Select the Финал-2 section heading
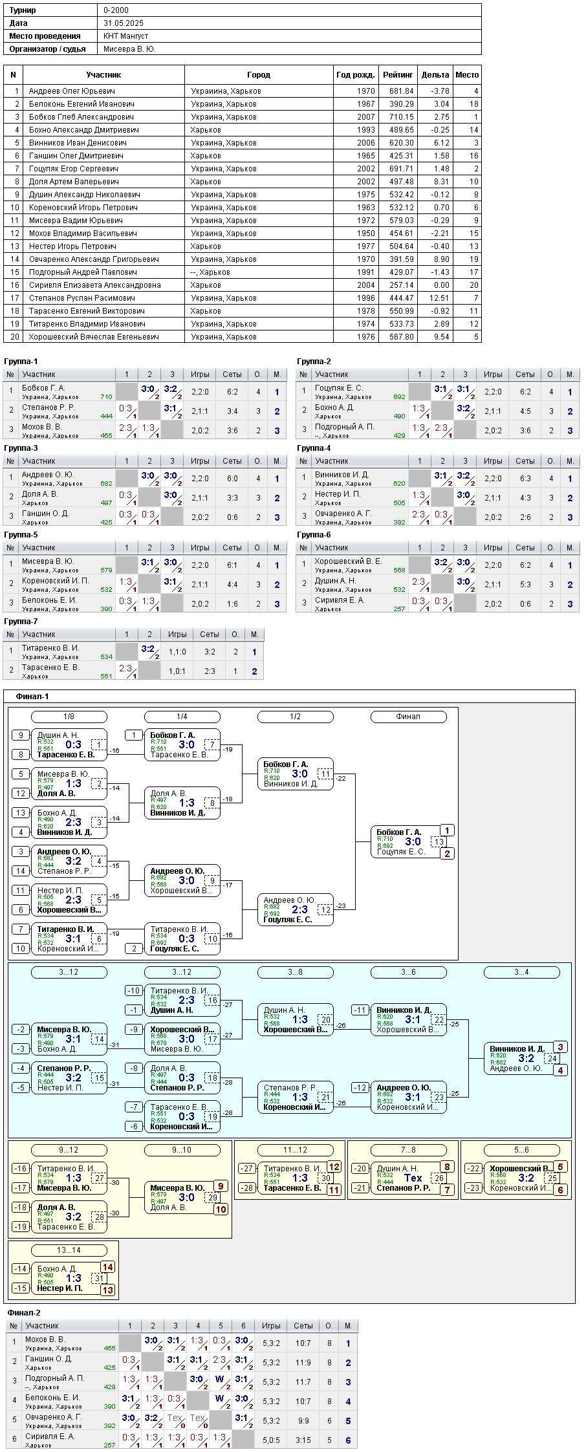 [x=24, y=1313]
